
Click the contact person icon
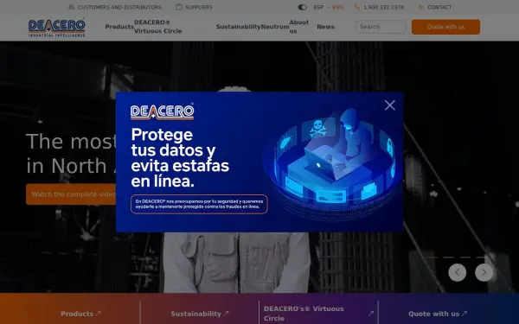click(420, 7)
